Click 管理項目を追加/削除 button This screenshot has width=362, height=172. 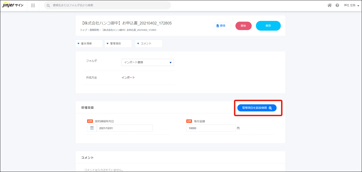click(257, 108)
